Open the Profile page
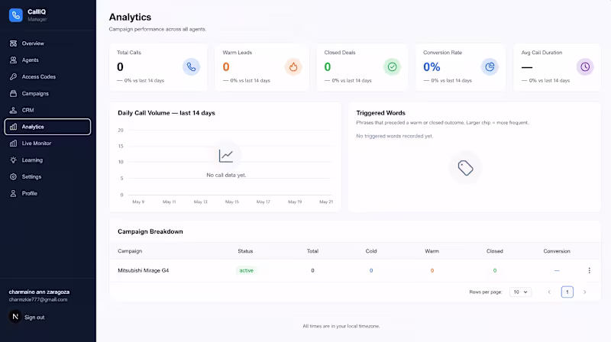611x342 pixels. pyautogui.click(x=47, y=193)
